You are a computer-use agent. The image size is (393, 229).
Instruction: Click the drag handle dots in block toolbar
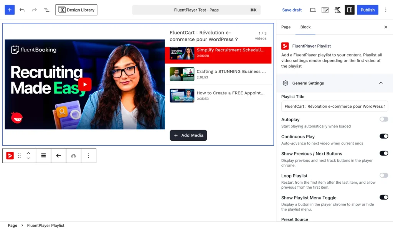tap(19, 156)
